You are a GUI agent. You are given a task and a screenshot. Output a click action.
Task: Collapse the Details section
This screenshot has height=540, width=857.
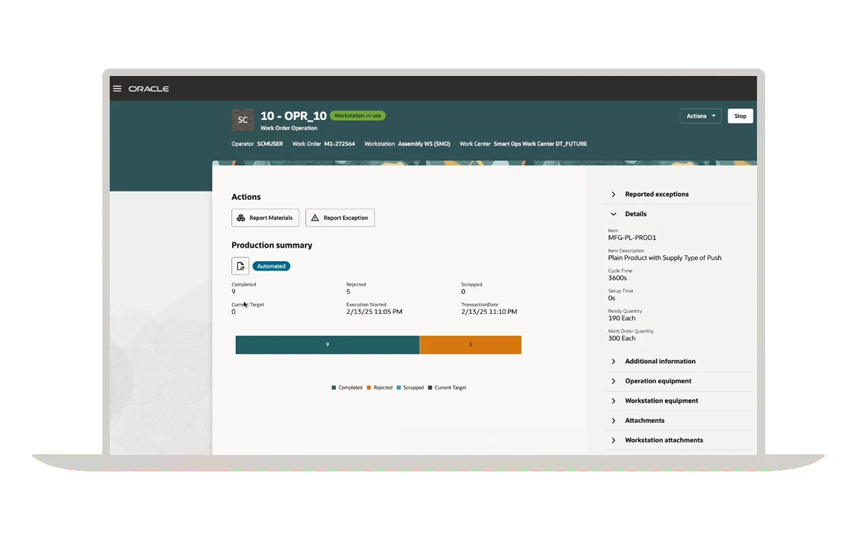click(635, 214)
